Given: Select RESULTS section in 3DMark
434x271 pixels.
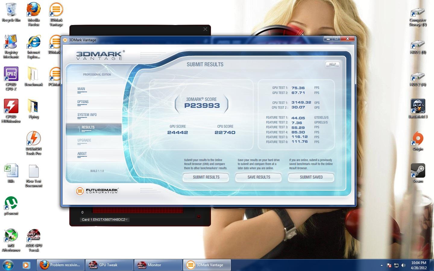Looking at the screenshot, I should pos(94,129).
